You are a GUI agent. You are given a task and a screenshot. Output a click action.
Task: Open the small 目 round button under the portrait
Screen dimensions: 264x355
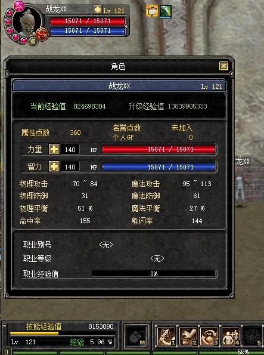pos(33,42)
